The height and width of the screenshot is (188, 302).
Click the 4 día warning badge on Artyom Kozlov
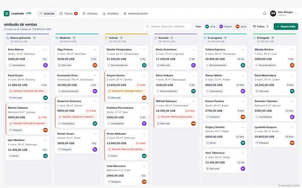(x=141, y=85)
